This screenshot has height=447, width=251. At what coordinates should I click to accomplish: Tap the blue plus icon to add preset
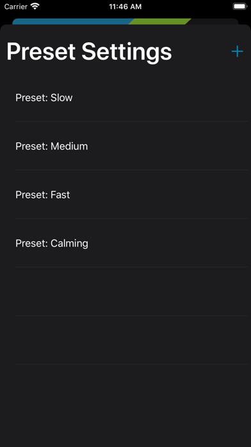[237, 51]
